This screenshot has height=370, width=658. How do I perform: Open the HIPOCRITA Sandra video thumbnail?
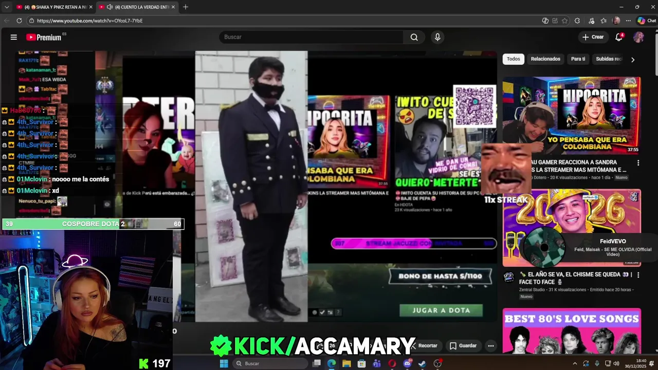572,116
